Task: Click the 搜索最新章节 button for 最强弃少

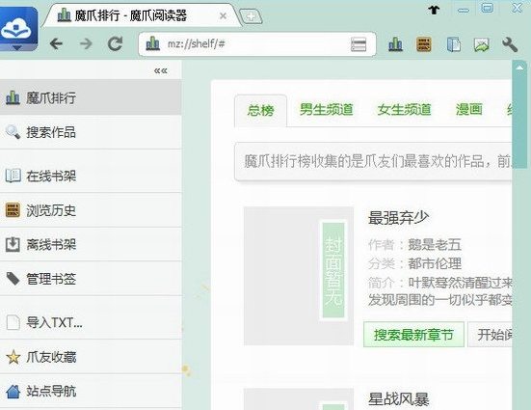Action: click(x=413, y=335)
